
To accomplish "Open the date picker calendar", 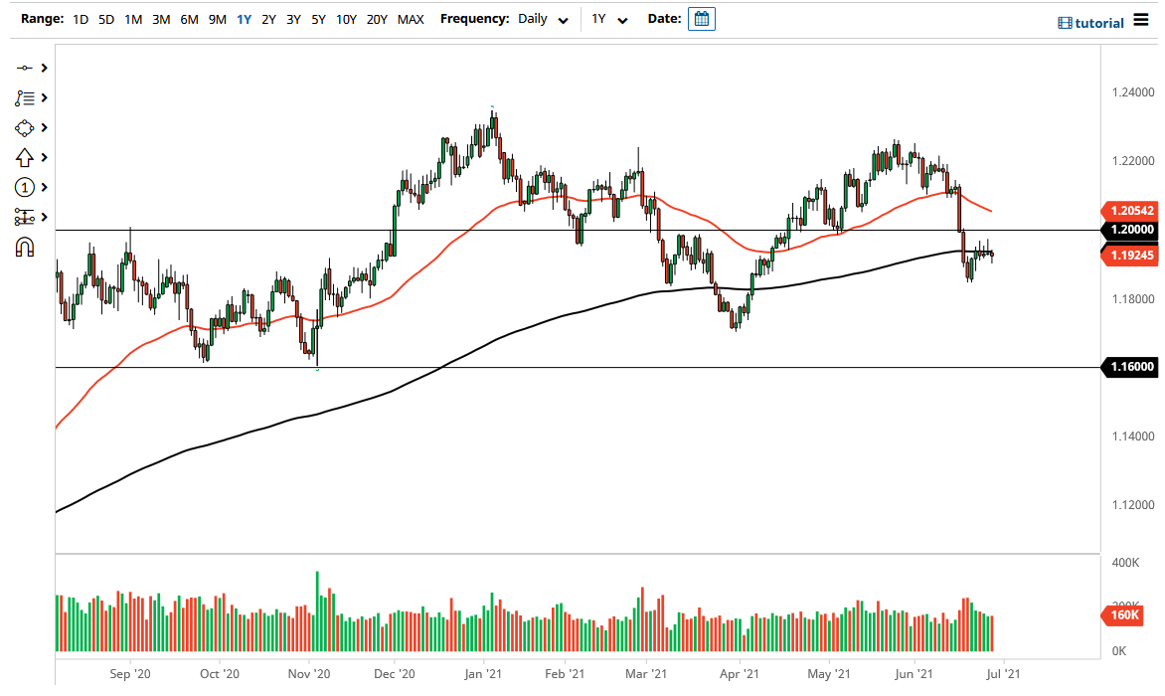I will tap(702, 19).
